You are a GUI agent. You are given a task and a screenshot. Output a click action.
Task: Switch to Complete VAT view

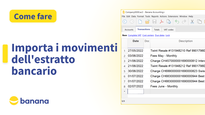pos(134,35)
